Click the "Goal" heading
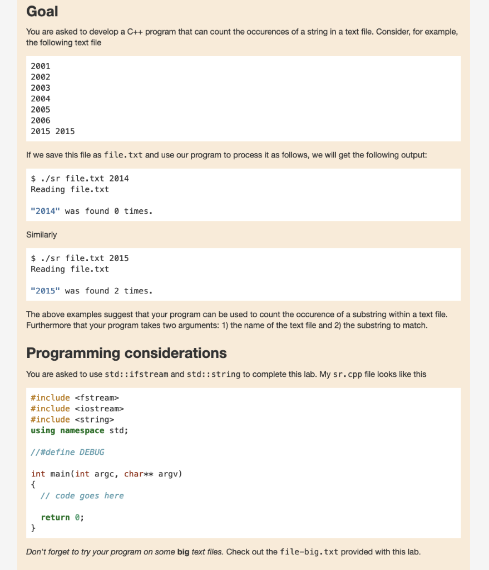This screenshot has width=489, height=570. click(42, 11)
